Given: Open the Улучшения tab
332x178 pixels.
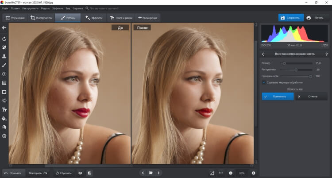Looking at the screenshot, I should (15, 18).
